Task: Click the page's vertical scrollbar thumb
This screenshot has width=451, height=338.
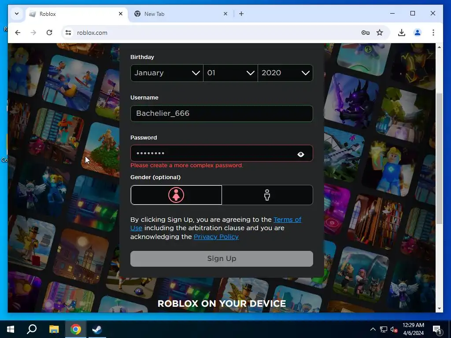Action: tap(439, 158)
